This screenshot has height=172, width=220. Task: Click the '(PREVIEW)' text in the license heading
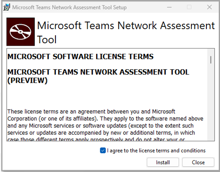coord(27,80)
